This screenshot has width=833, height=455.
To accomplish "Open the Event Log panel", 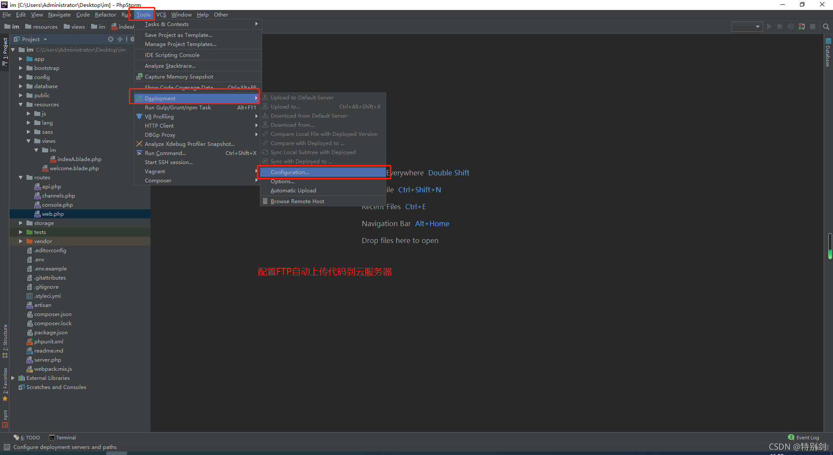I will (803, 438).
